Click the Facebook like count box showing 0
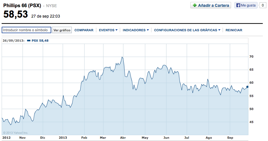268x141 pixels. tap(263, 5)
